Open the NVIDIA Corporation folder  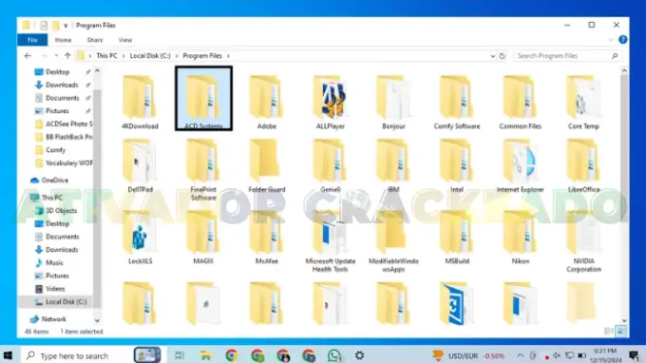[583, 241]
